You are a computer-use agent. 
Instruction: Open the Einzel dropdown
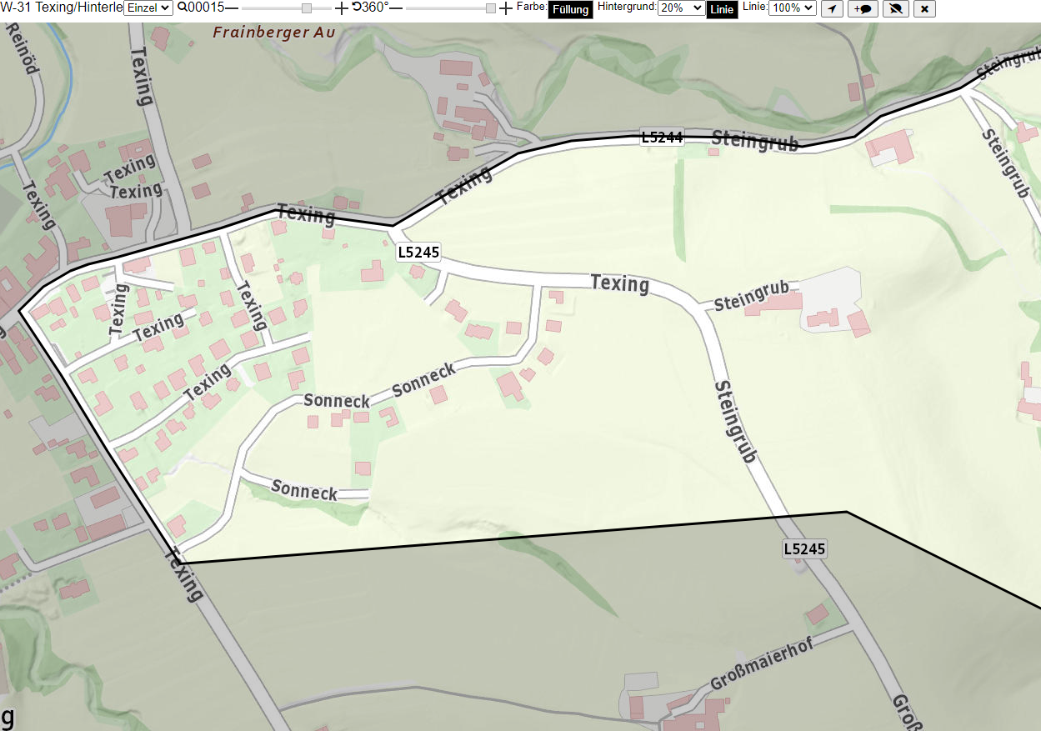(148, 8)
